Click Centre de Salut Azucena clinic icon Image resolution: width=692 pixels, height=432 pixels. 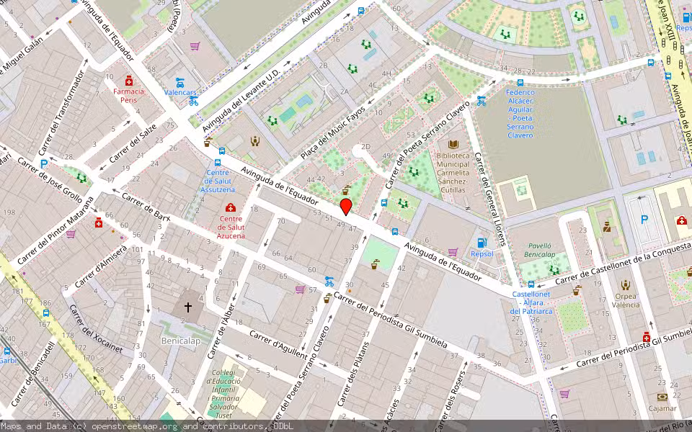[231, 207]
